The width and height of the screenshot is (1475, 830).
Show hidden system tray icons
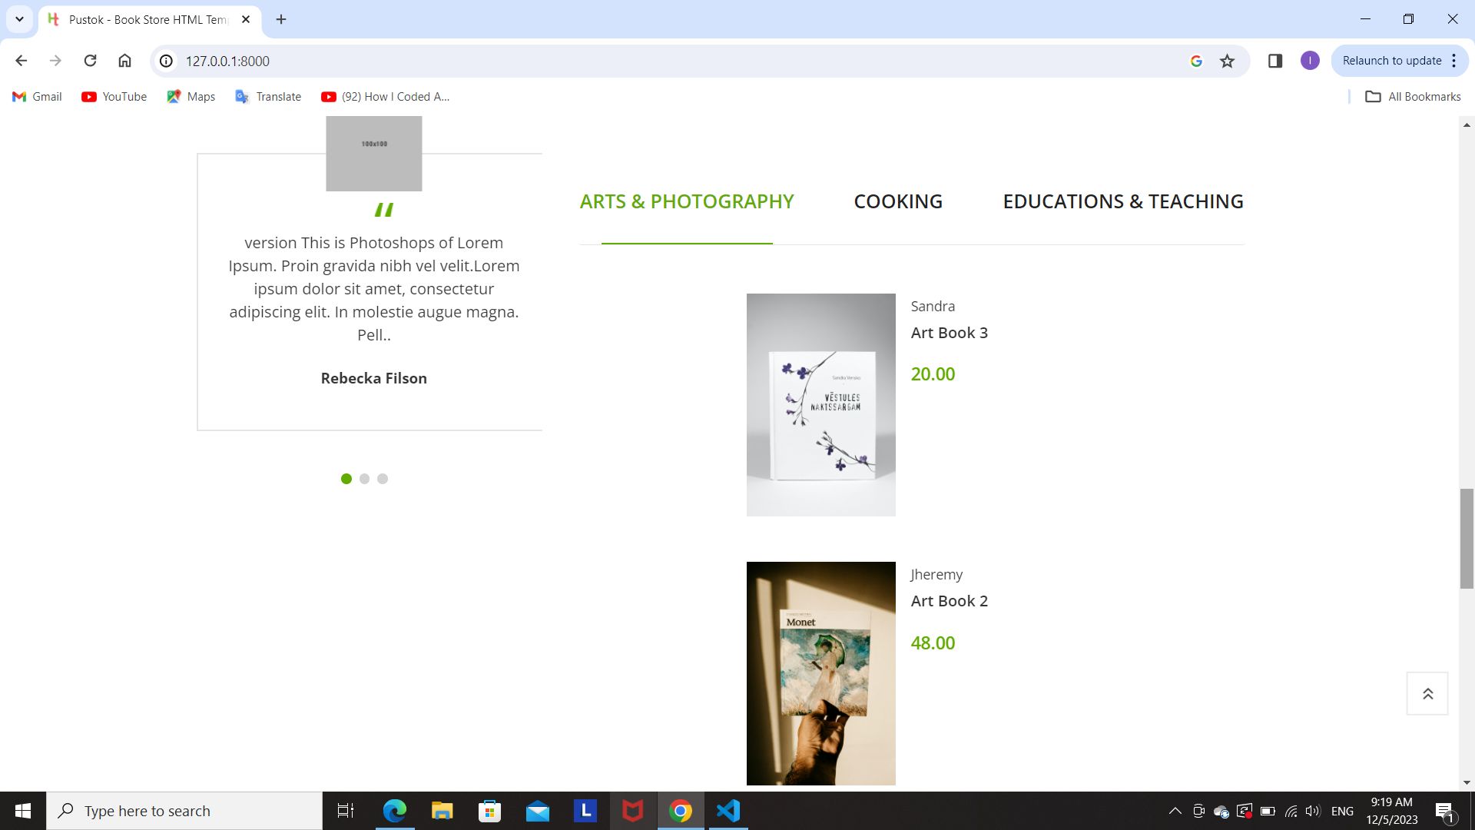click(1175, 811)
